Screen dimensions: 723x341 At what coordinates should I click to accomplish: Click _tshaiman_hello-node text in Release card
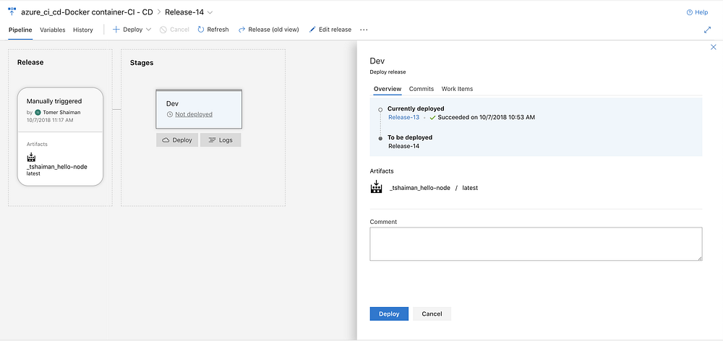pyautogui.click(x=56, y=167)
